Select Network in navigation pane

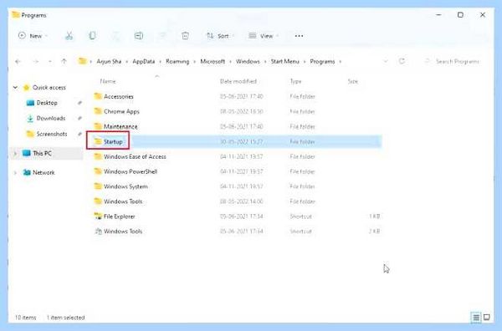44,172
